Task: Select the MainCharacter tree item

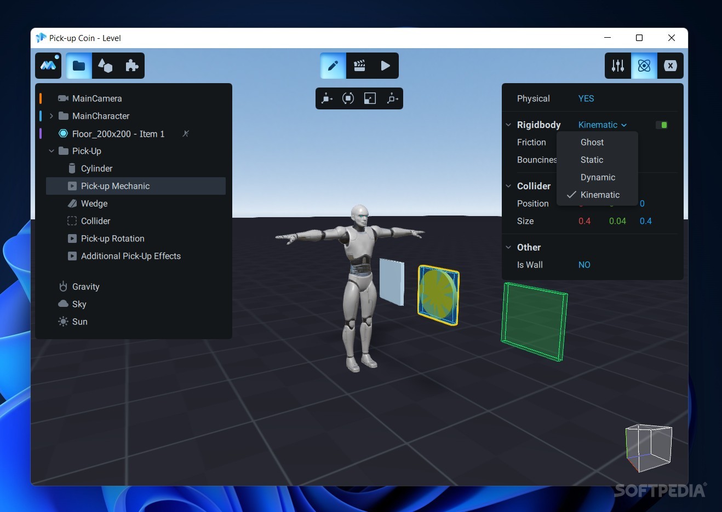Action: click(x=101, y=116)
